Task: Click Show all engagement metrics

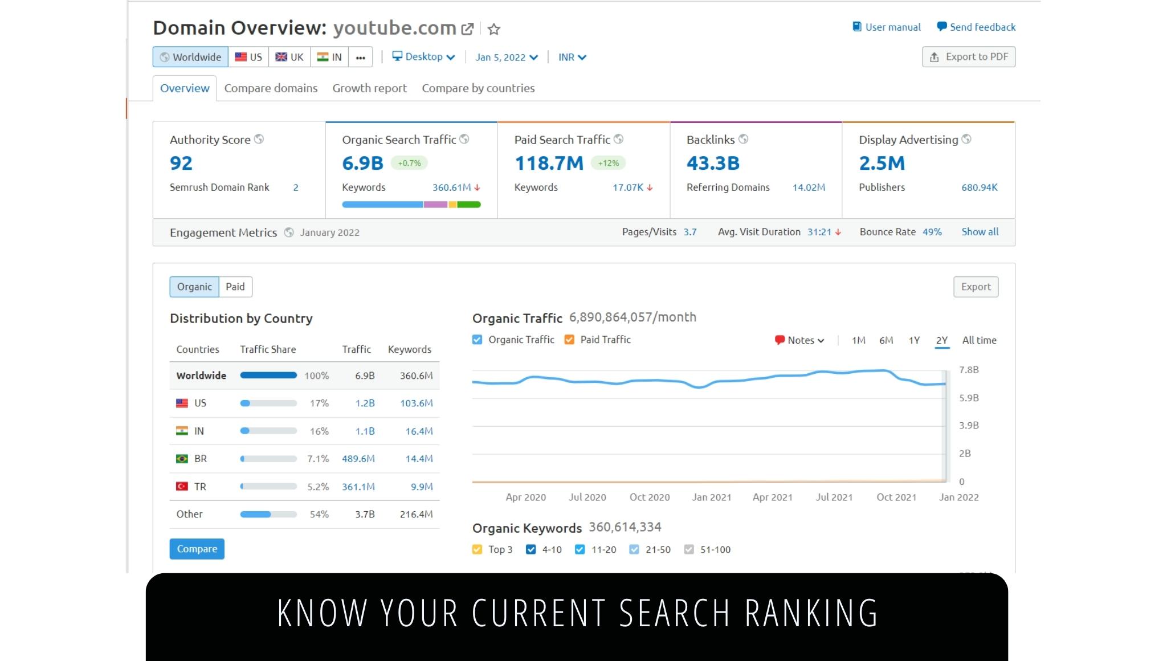Action: click(980, 232)
